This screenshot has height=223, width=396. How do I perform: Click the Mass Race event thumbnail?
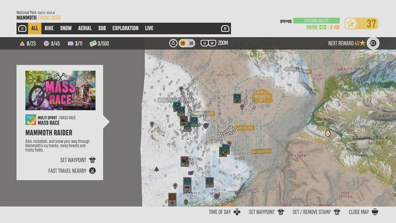[60, 90]
